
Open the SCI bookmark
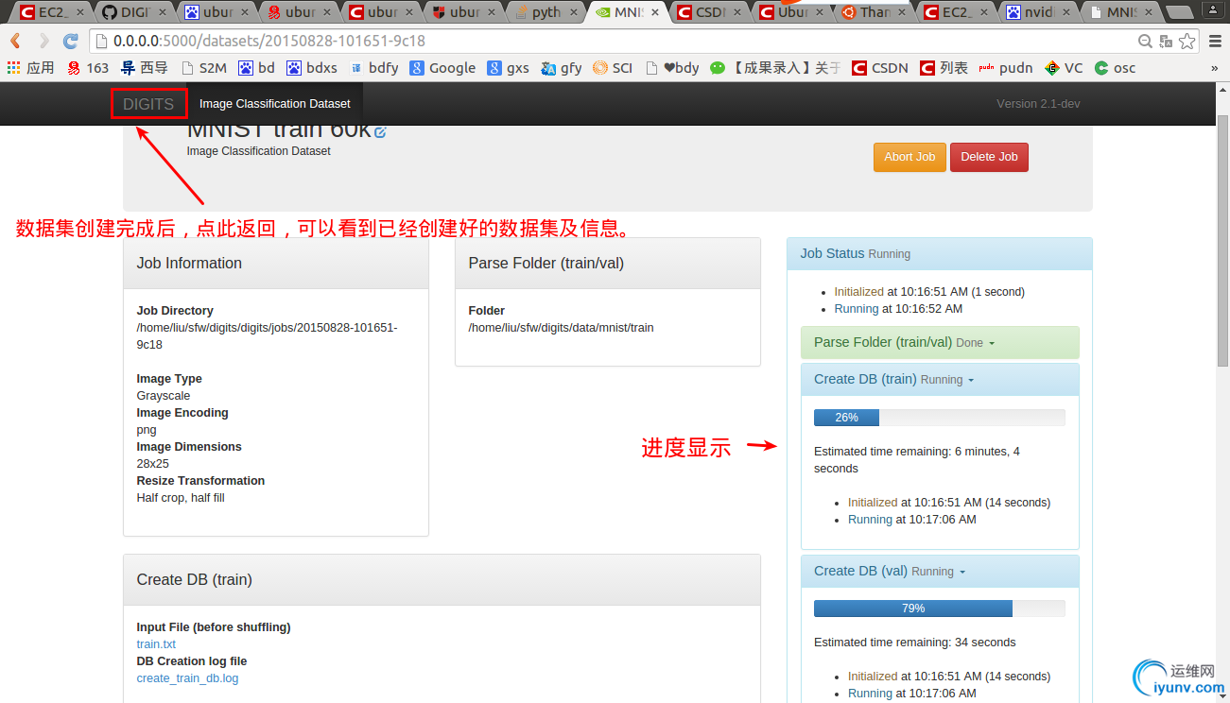pyautogui.click(x=613, y=68)
